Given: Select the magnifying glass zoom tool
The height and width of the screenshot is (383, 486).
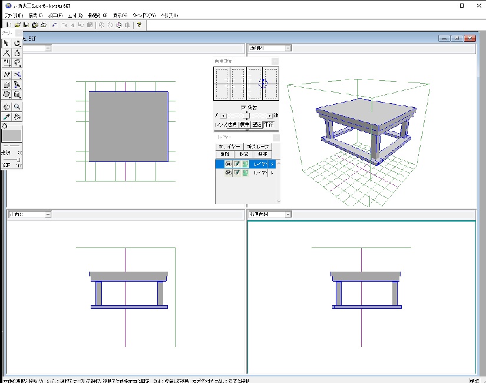Looking at the screenshot, I should [17, 107].
